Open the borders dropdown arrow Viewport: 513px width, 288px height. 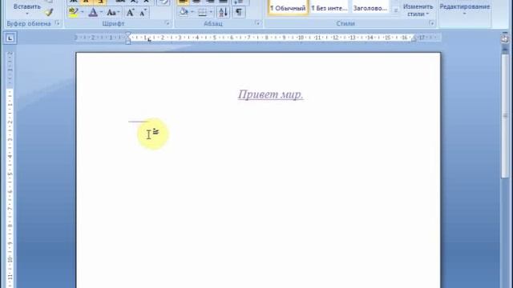click(x=211, y=13)
